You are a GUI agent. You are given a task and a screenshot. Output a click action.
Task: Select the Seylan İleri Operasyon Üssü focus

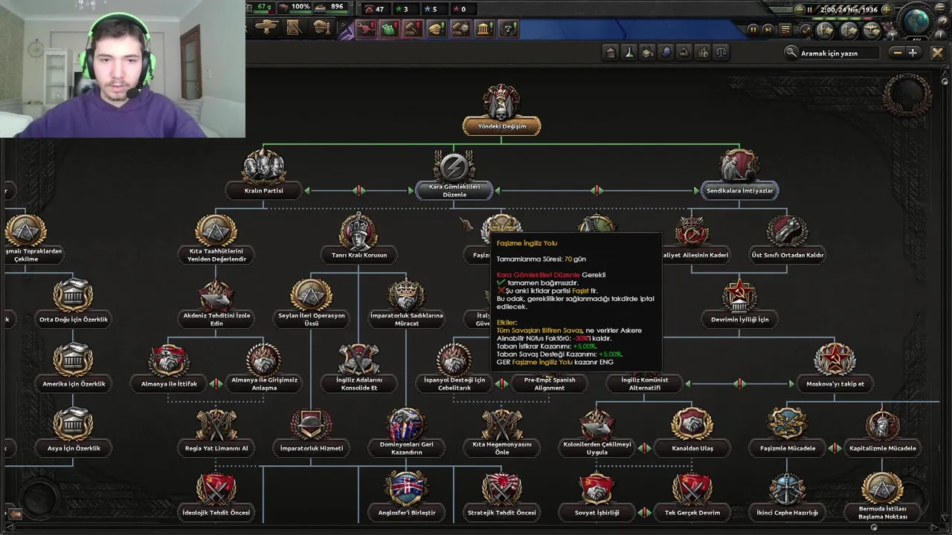311,305
